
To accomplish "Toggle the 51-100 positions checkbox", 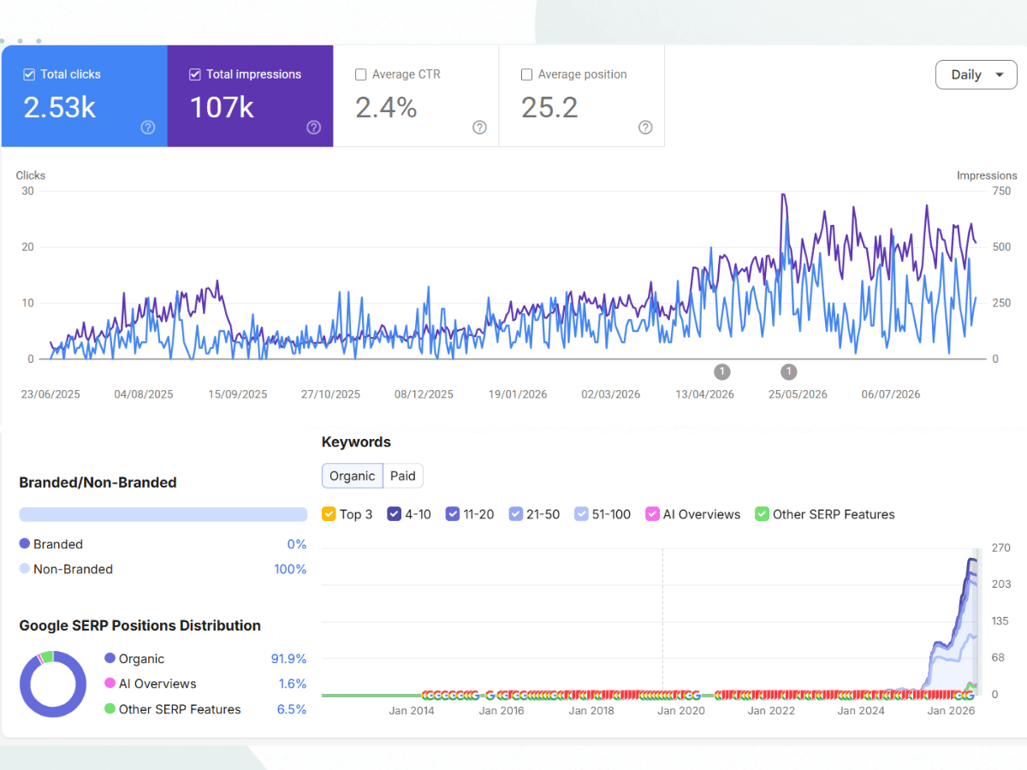I will [582, 514].
